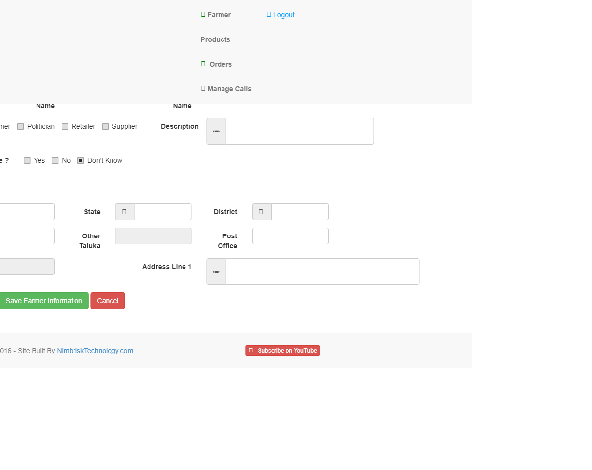Viewport: 592px width, 470px height.
Task: Open the State input box
Action: click(x=163, y=212)
